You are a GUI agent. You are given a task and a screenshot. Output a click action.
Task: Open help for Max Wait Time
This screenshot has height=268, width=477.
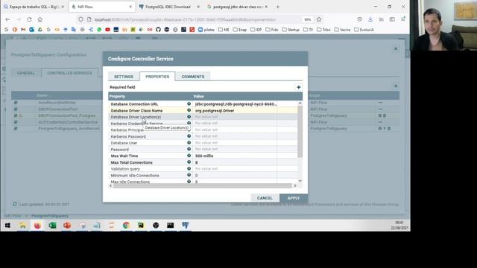[189, 156]
